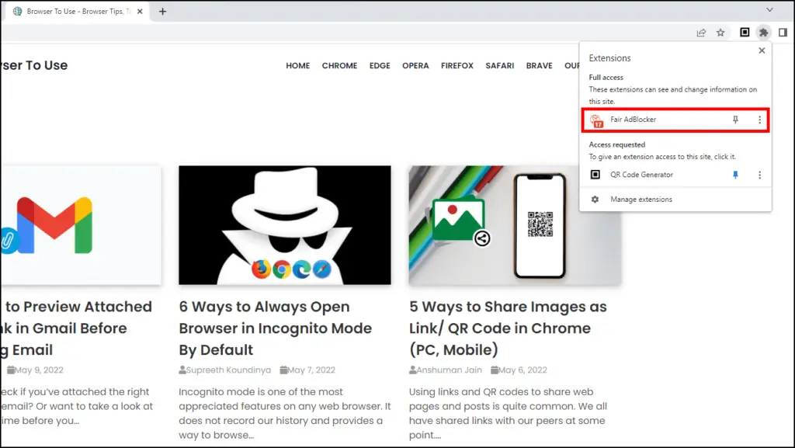Switch to the Browser To Use tab

pyautogui.click(x=75, y=11)
